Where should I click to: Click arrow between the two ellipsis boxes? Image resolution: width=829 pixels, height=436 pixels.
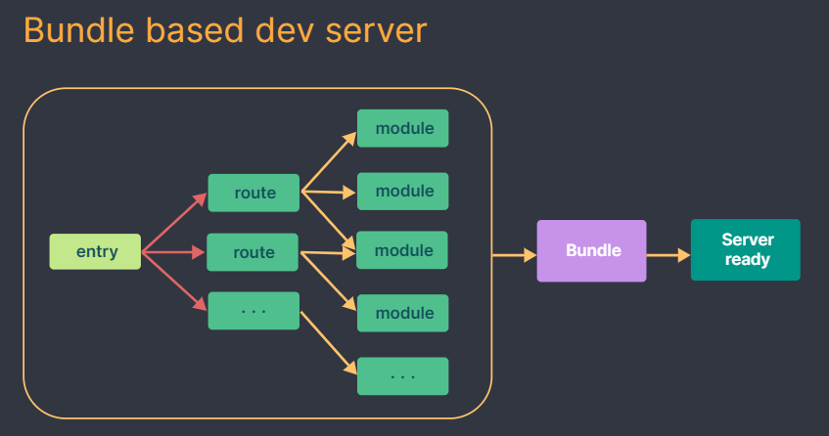coord(329,342)
